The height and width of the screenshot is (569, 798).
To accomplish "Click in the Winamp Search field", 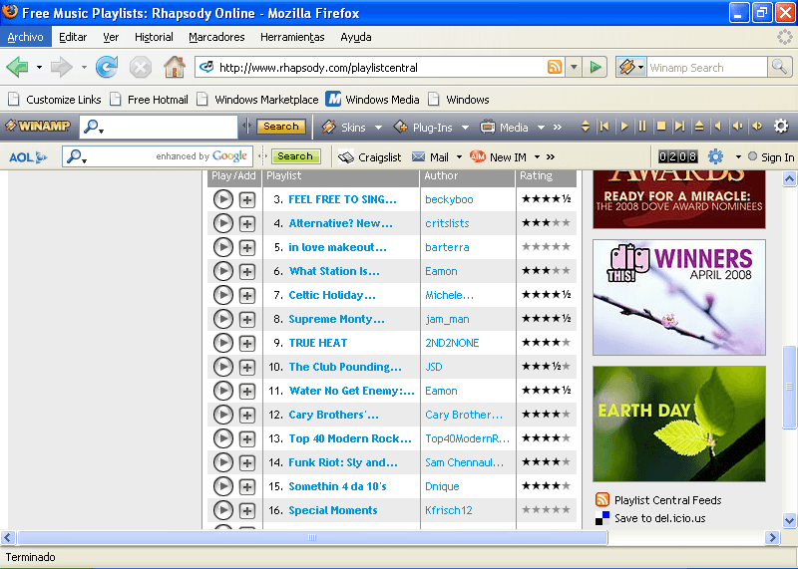I will pyautogui.click(x=706, y=68).
